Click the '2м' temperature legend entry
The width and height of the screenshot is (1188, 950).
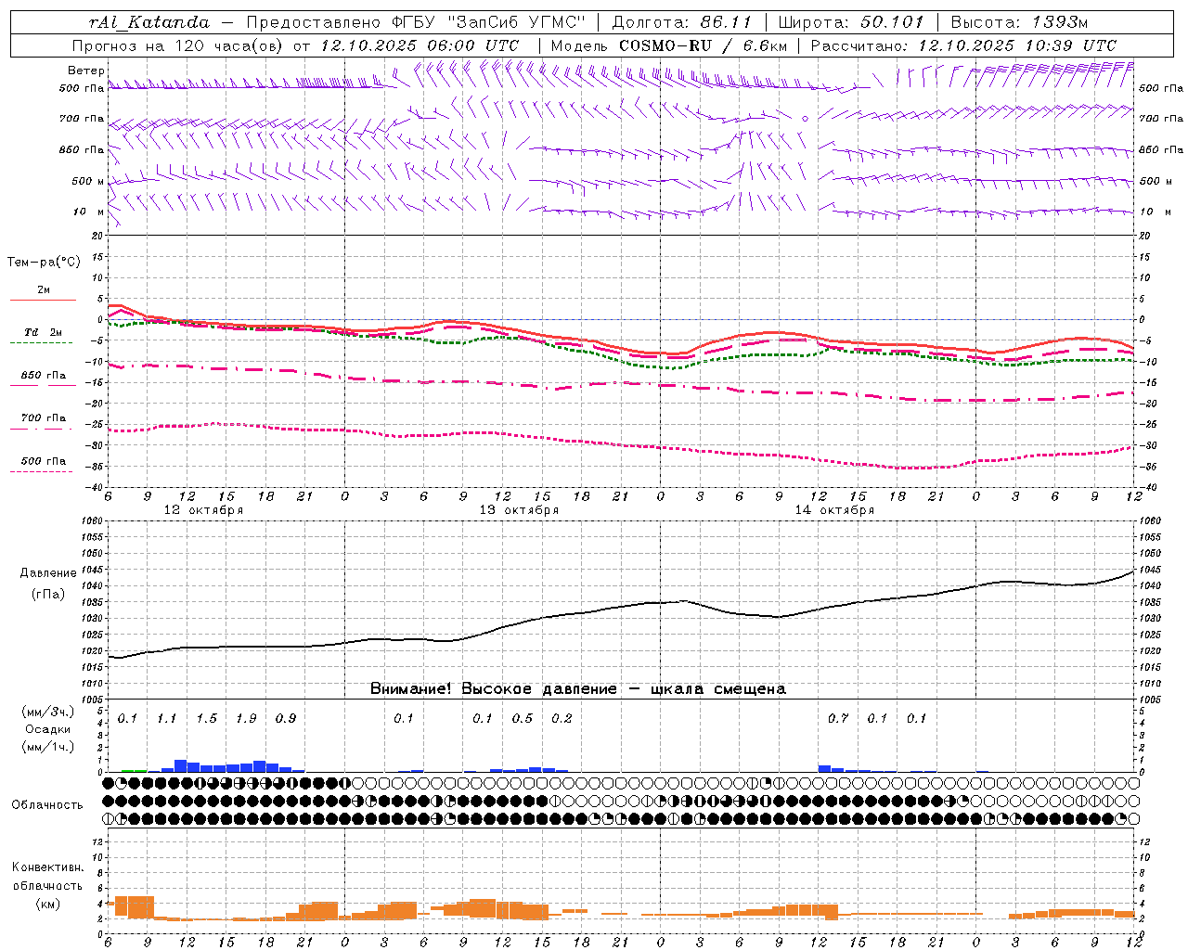point(44,290)
